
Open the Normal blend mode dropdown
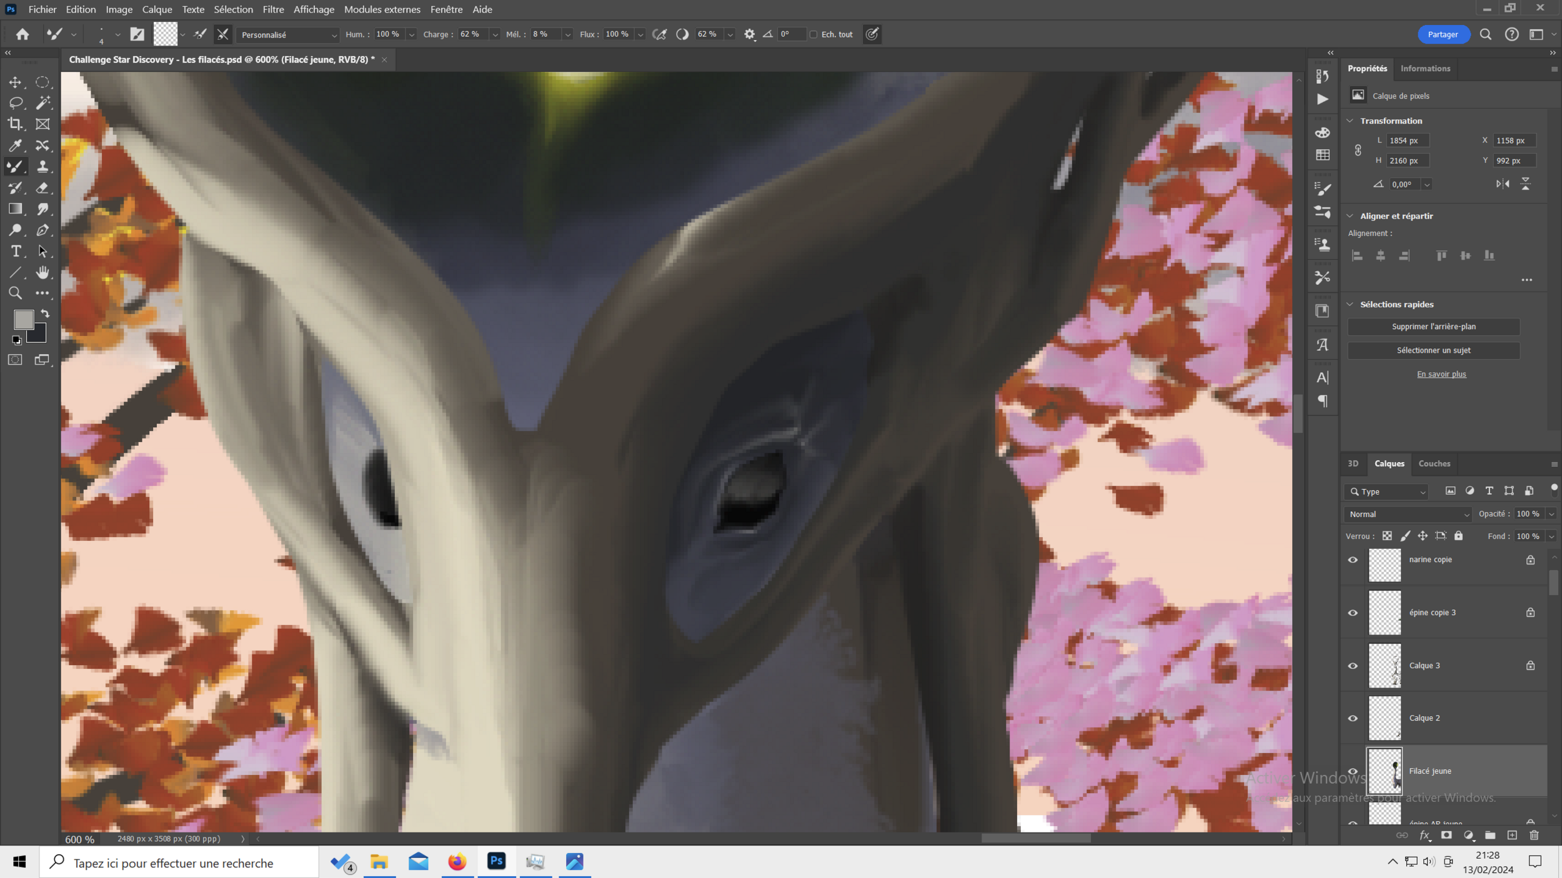coord(1408,515)
